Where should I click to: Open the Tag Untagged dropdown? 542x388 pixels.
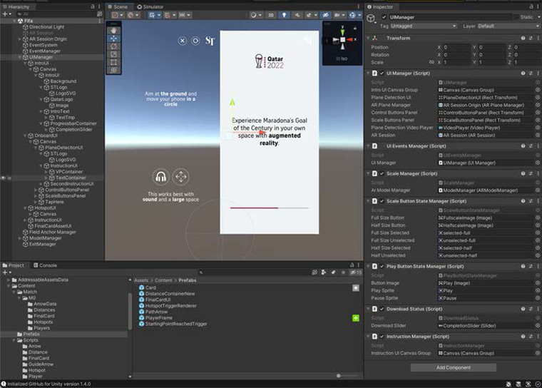click(424, 26)
